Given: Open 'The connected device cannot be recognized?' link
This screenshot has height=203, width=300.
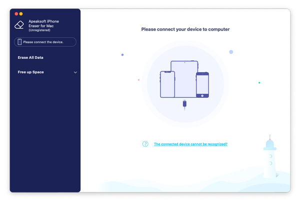Looking at the screenshot, I should click(190, 144).
